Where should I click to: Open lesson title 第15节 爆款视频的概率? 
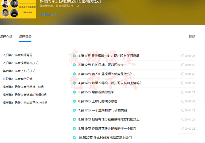(x=96, y=92)
